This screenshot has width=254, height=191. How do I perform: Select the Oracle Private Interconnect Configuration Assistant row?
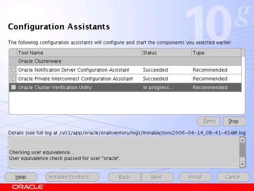tap(125, 78)
